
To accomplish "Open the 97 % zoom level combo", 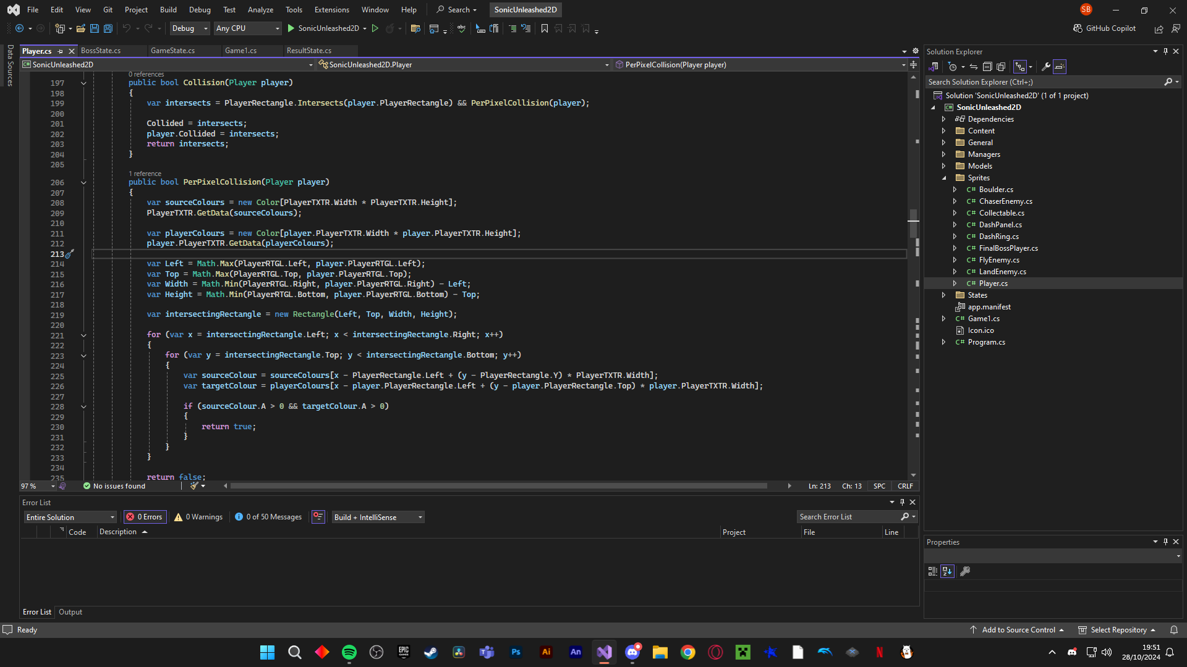I will pos(38,486).
